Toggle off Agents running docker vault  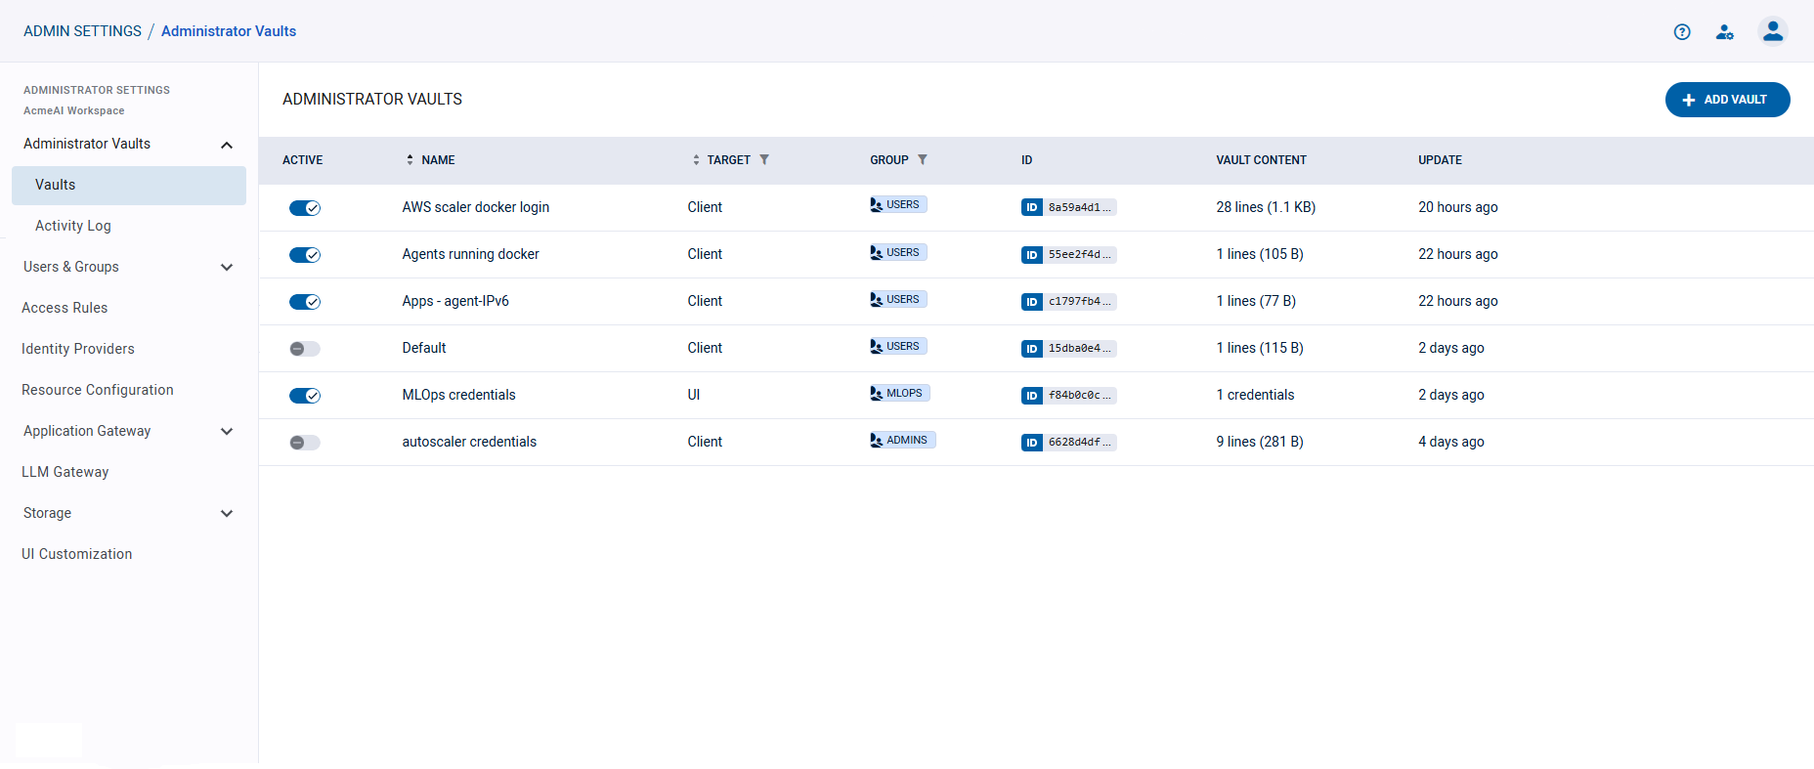coord(305,254)
